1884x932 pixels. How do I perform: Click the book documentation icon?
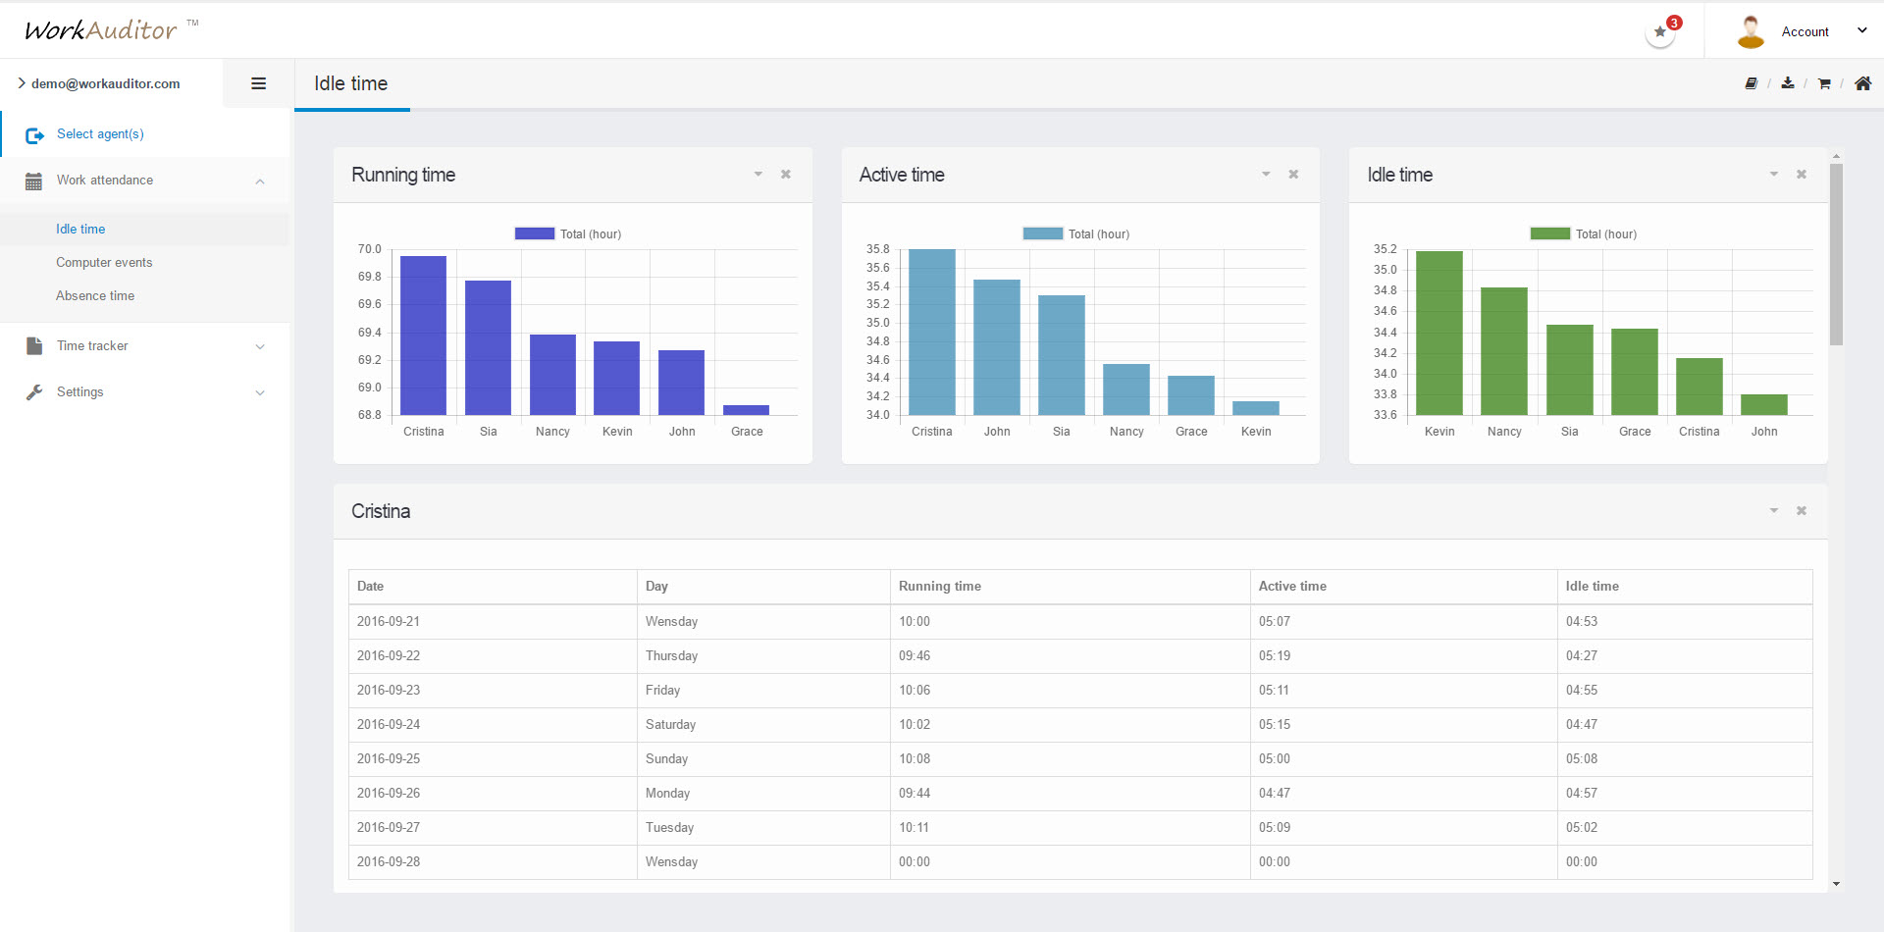[x=1751, y=83]
